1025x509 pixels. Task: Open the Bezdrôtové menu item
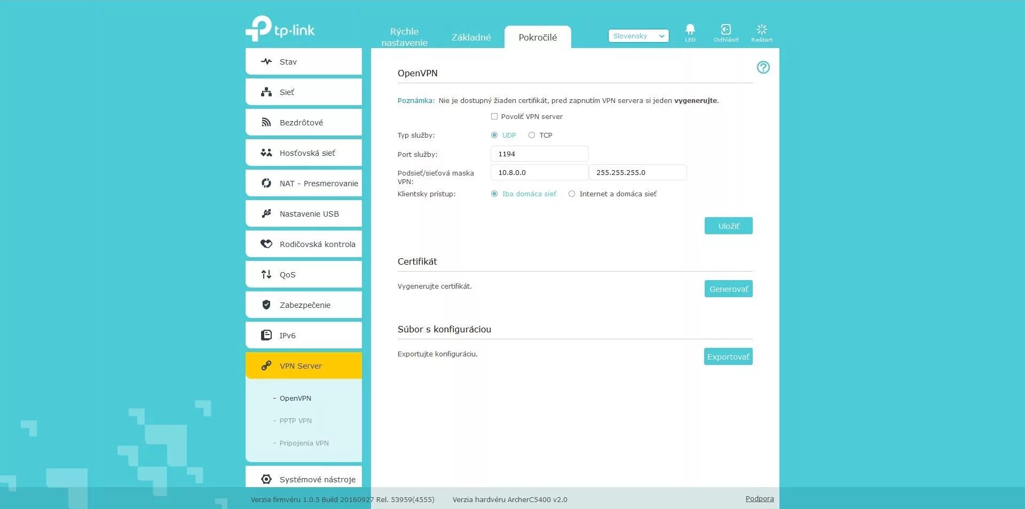[x=304, y=122]
